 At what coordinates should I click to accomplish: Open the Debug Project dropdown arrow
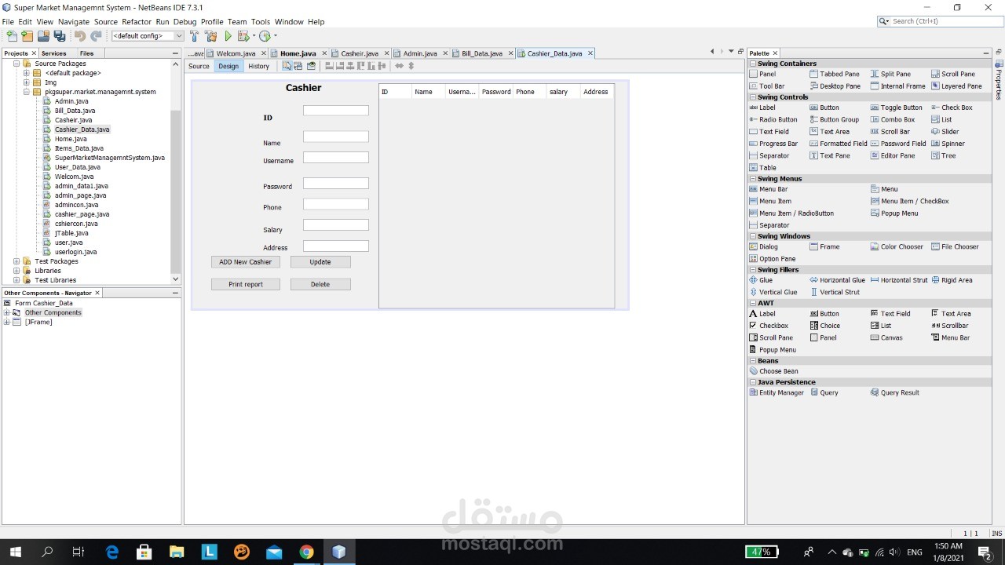point(254,36)
